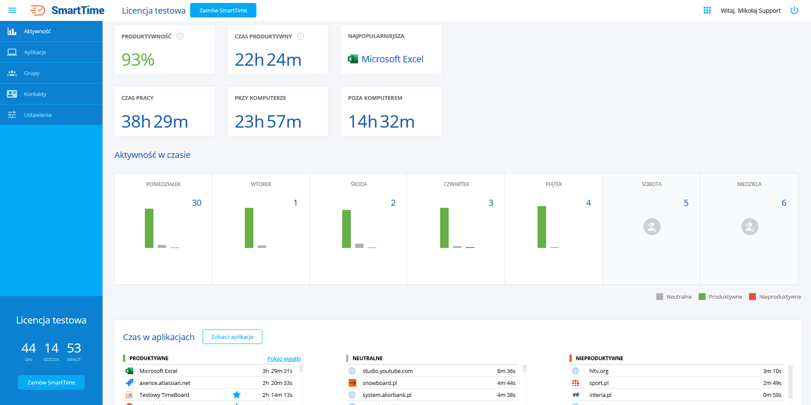
Task: Toggle the Produktywne green legend swatch
Action: click(702, 297)
